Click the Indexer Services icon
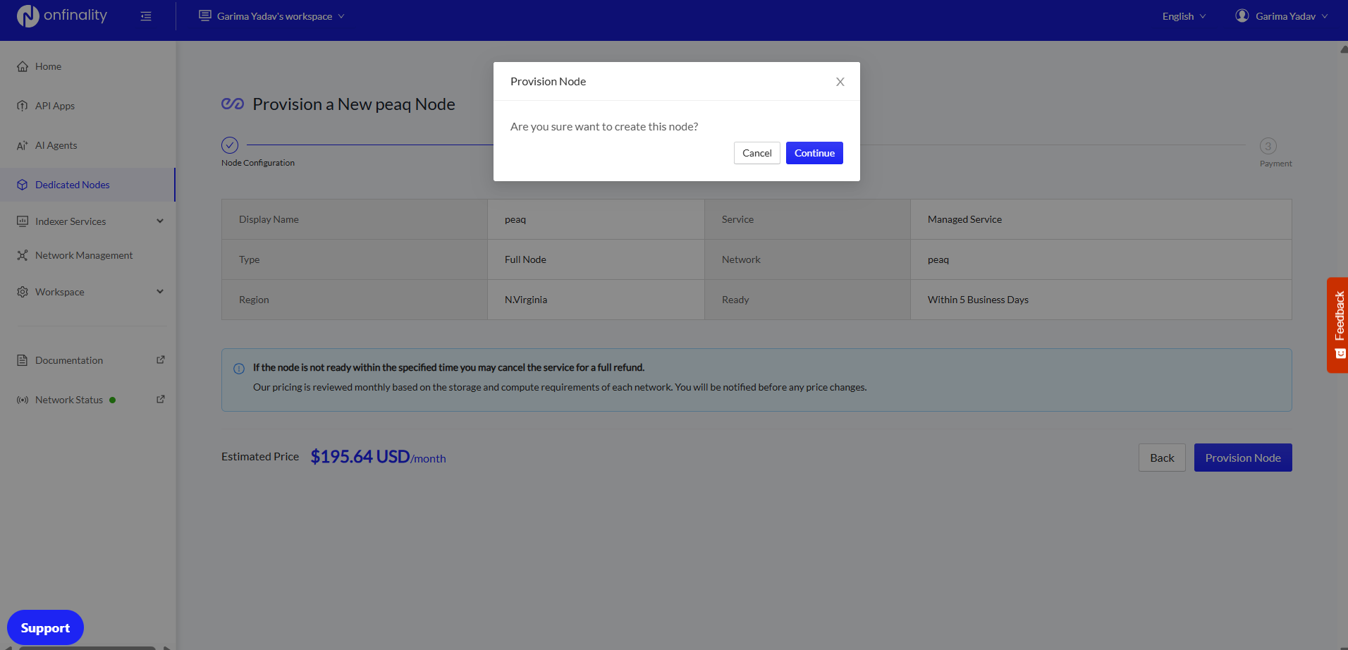The height and width of the screenshot is (650, 1348). pyautogui.click(x=23, y=221)
